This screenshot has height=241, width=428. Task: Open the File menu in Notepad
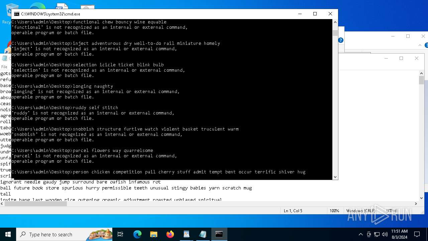coord(4,67)
